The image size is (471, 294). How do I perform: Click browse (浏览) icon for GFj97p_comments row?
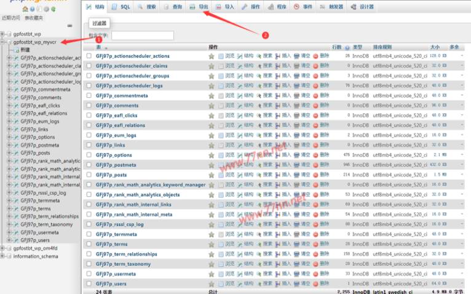[221, 106]
